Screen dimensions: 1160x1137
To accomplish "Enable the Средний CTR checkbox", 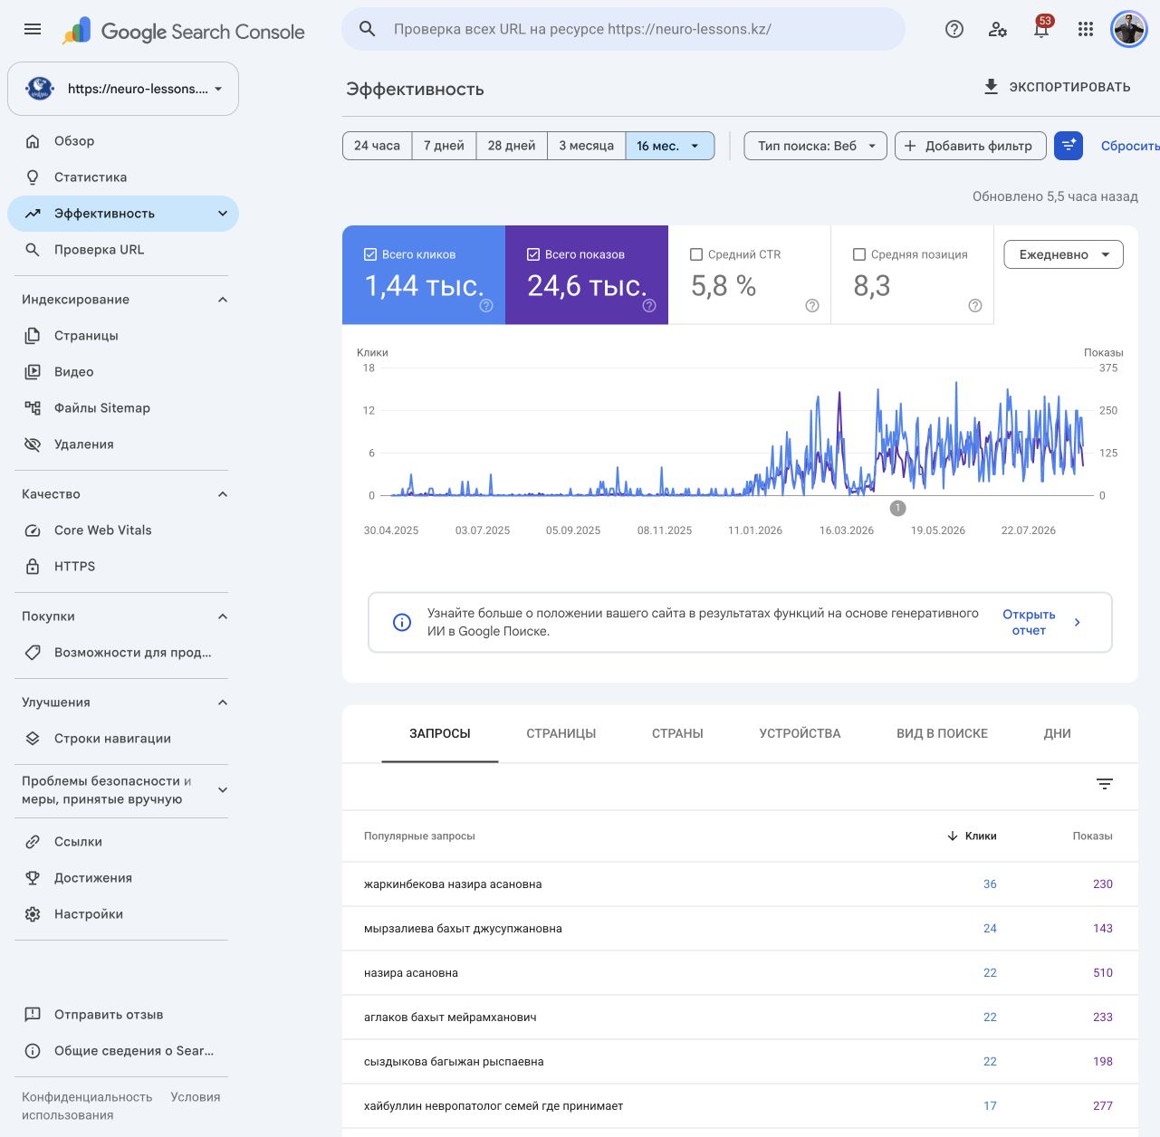I will tap(696, 254).
